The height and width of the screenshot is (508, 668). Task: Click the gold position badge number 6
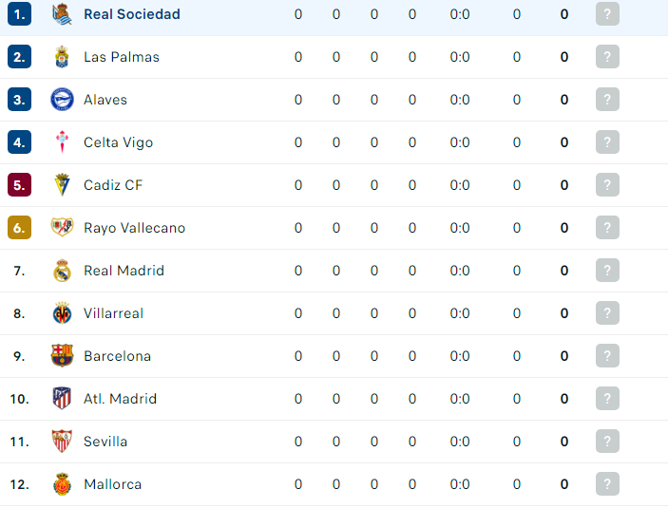pos(19,228)
